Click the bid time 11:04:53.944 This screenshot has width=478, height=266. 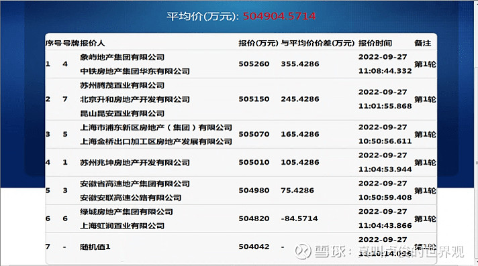[385, 170]
